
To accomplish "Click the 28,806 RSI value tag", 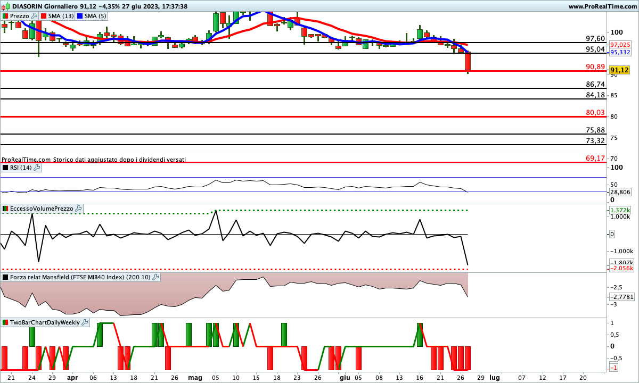I will [x=620, y=191].
